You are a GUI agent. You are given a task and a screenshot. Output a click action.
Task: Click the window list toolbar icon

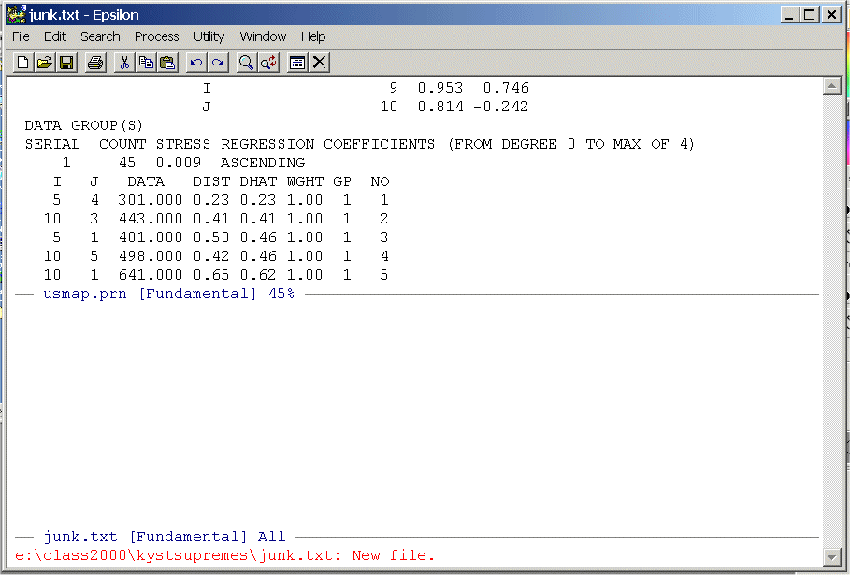(x=297, y=63)
